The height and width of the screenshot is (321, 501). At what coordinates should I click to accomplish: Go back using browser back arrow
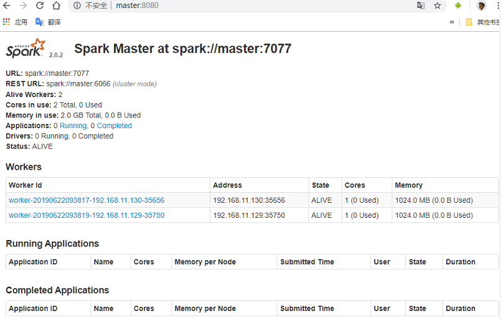click(6, 6)
